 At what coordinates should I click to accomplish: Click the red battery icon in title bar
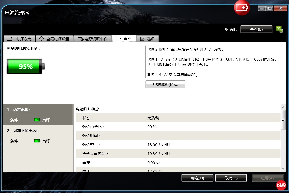coord(242,8)
